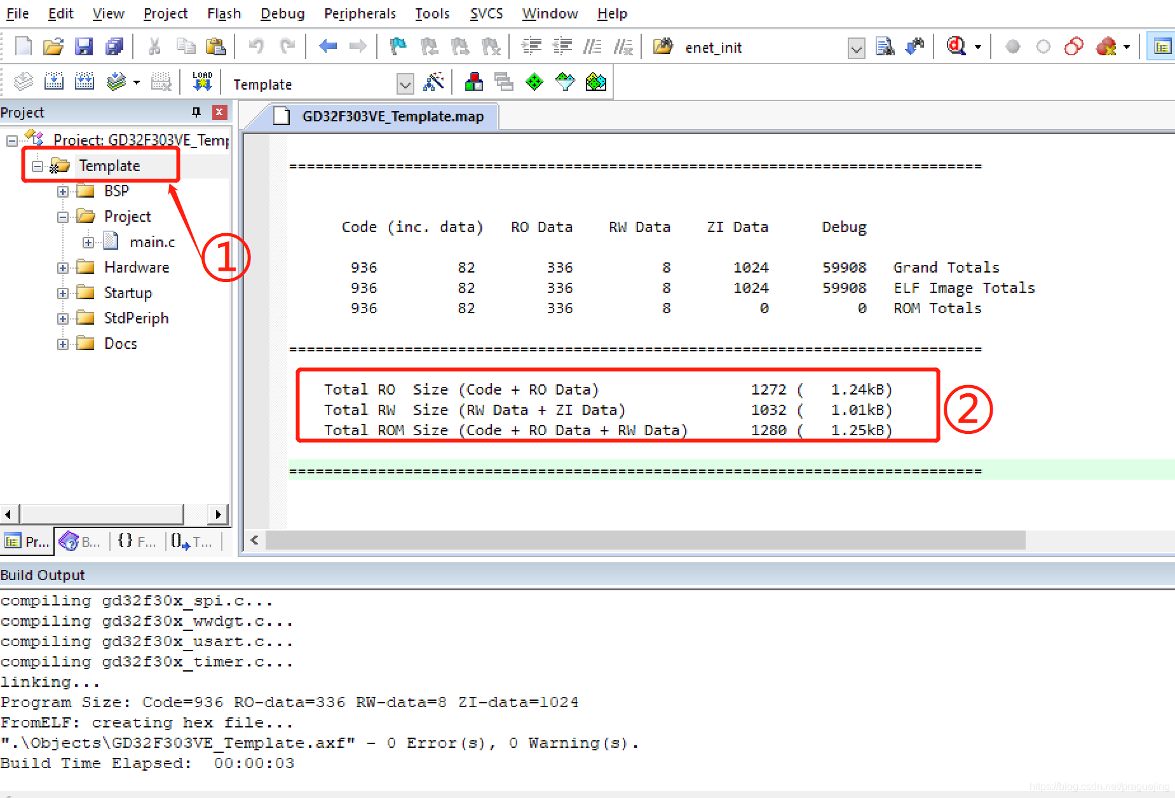The height and width of the screenshot is (798, 1175).
Task: Start the debug session icon
Action: [x=956, y=46]
